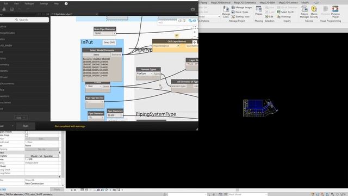Viewport: 348px width, 196px height.
Task: Open Macro Manager in Revit ribbon
Action: pos(304,11)
